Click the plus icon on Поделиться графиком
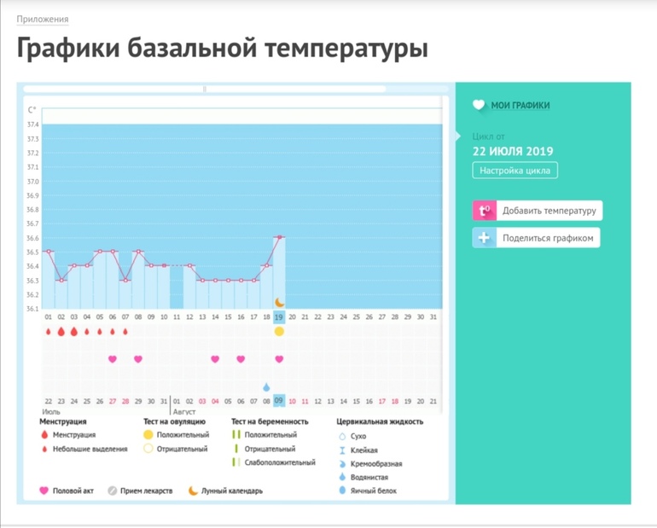 coord(484,238)
